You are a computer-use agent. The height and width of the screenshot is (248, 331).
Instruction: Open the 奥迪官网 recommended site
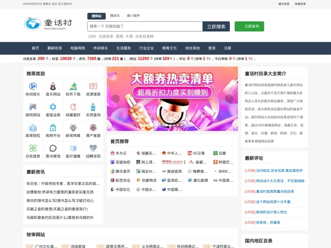[x=172, y=171]
